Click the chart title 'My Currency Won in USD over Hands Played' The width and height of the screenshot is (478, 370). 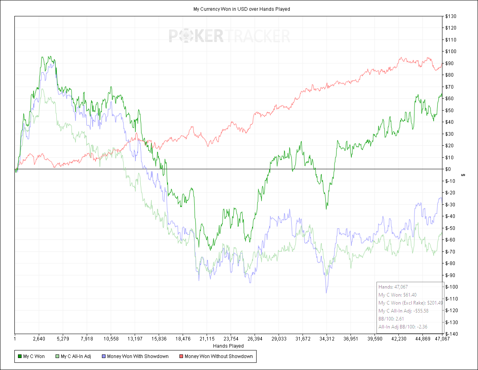point(242,9)
